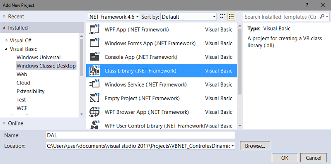
Task: Expand the Online section
Action: [x=5, y=123]
